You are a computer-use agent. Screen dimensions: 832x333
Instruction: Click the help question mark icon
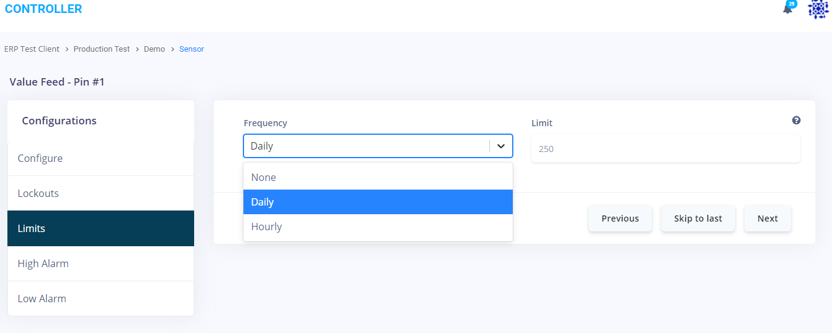[x=796, y=121]
